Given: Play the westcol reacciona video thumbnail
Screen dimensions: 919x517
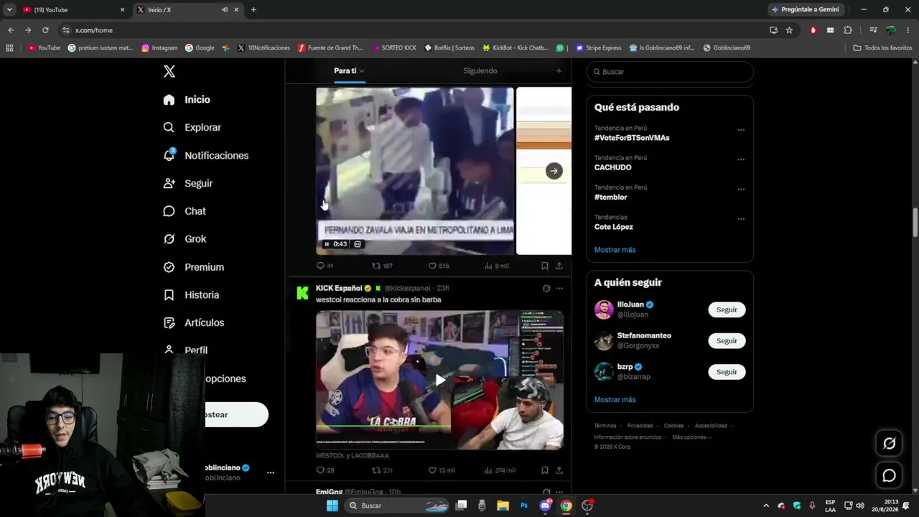Looking at the screenshot, I should (x=439, y=380).
